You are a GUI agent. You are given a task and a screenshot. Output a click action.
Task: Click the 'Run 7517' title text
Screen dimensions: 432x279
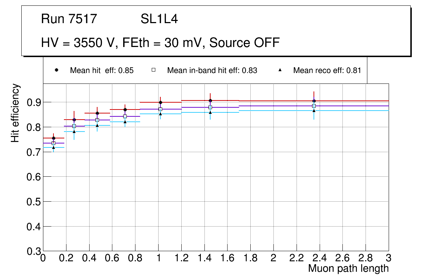69,19
